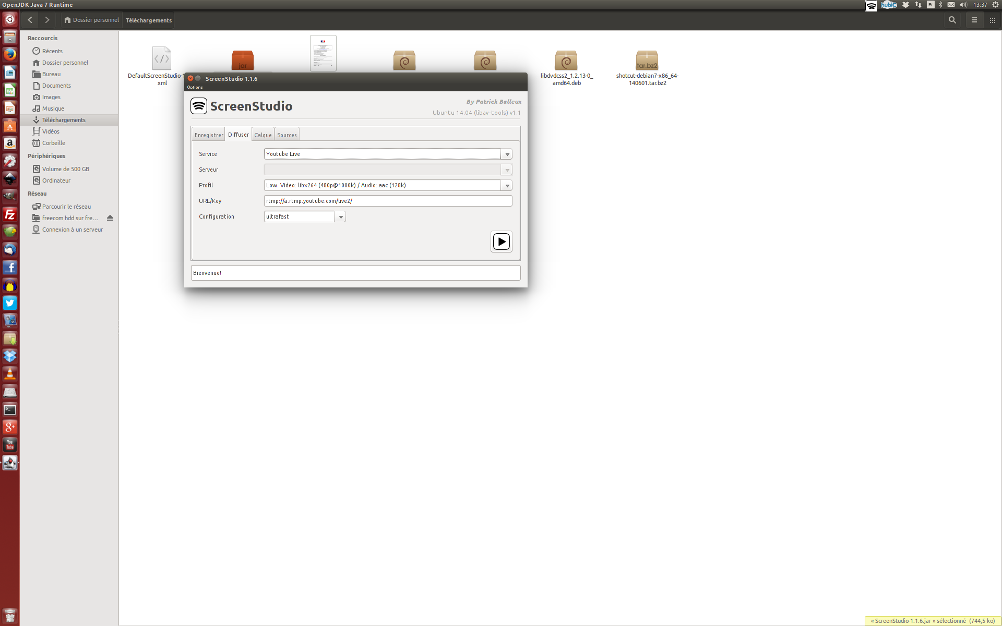Select the DefaultScreenStudio xml file
This screenshot has width=1002, height=626.
pyautogui.click(x=161, y=58)
